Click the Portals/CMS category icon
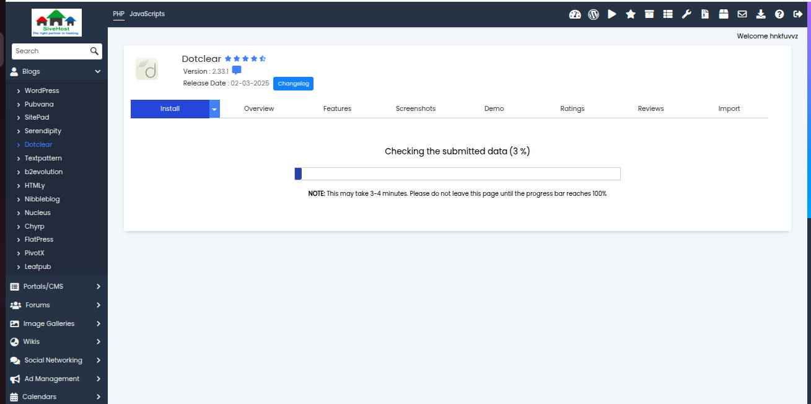Screen dimensions: 811x404 coord(15,287)
